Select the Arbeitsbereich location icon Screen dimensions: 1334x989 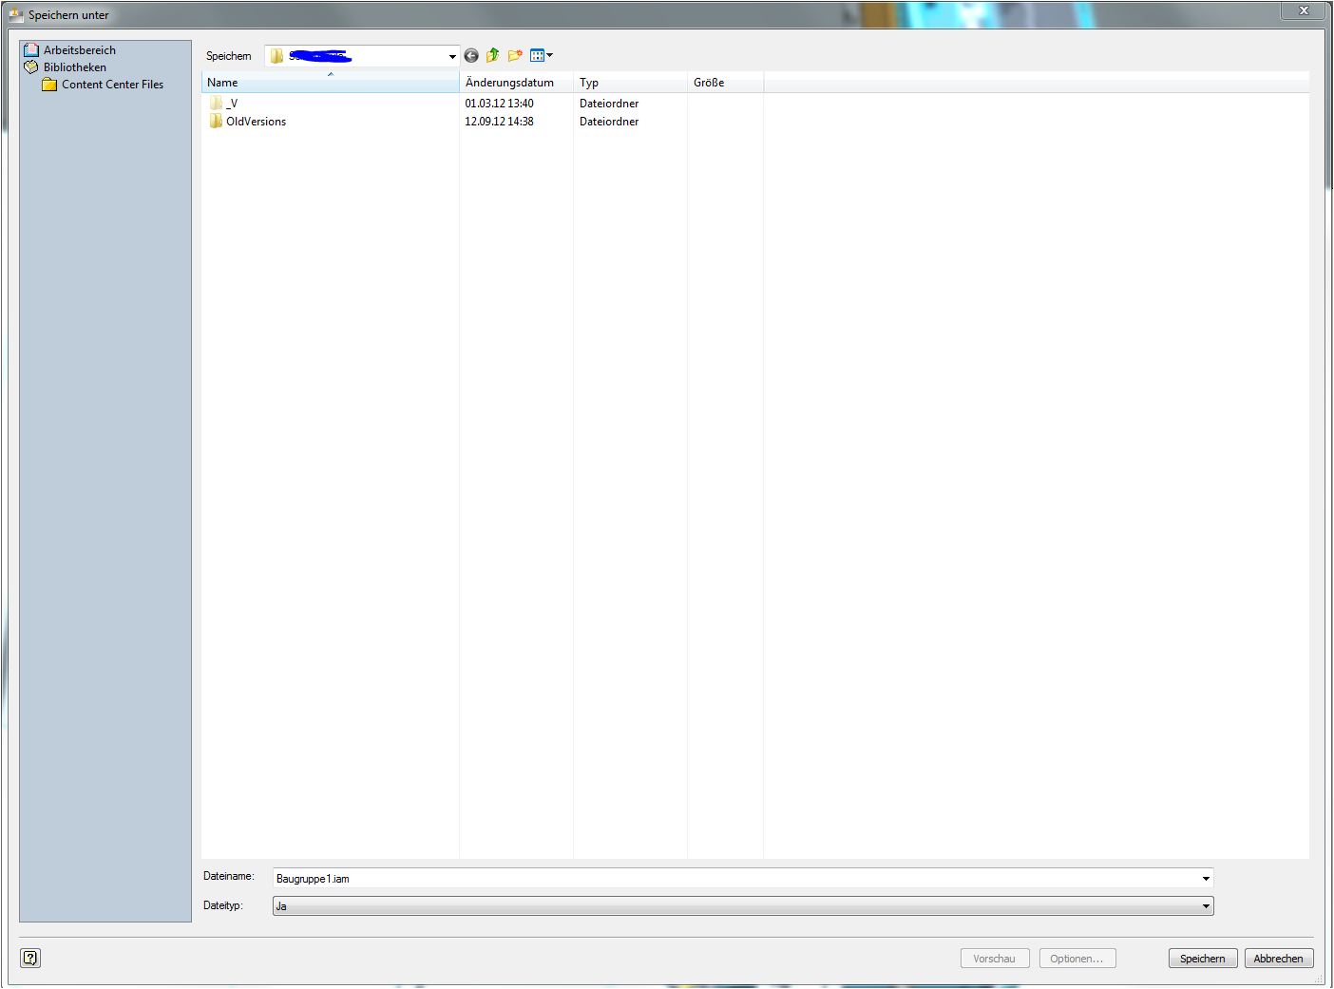pos(31,50)
